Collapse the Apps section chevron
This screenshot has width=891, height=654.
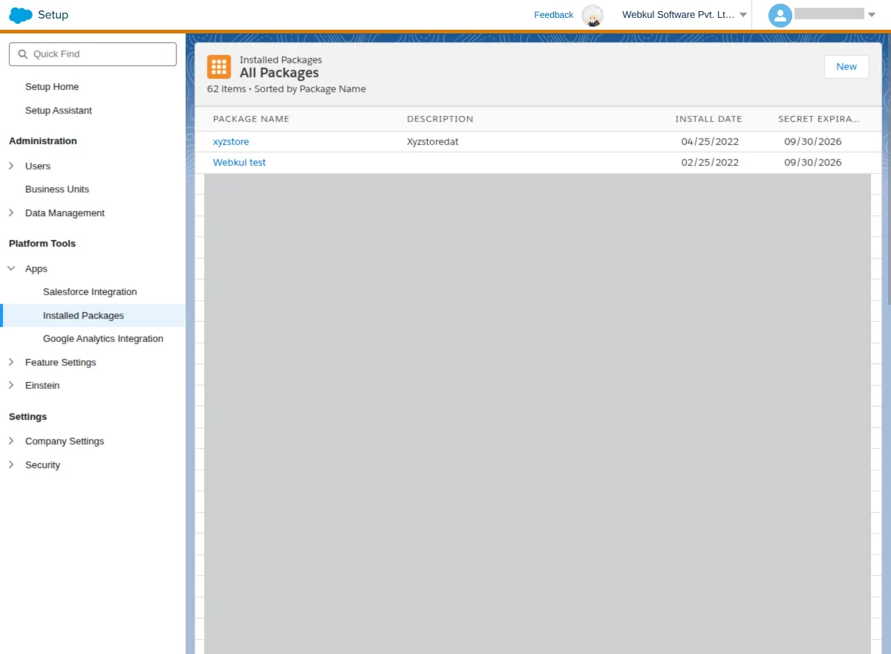(11, 268)
